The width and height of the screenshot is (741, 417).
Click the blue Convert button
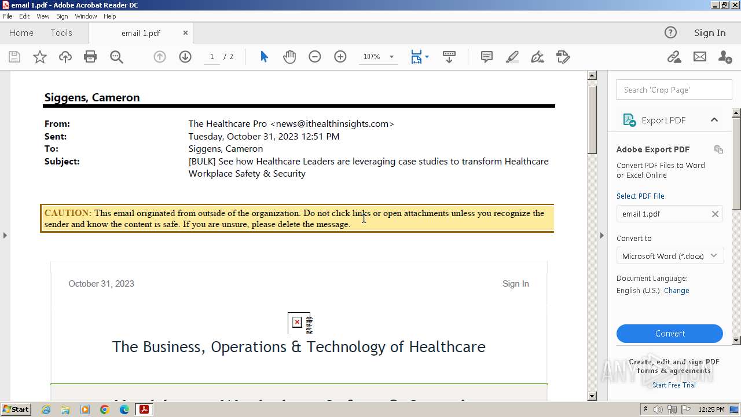pos(670,334)
